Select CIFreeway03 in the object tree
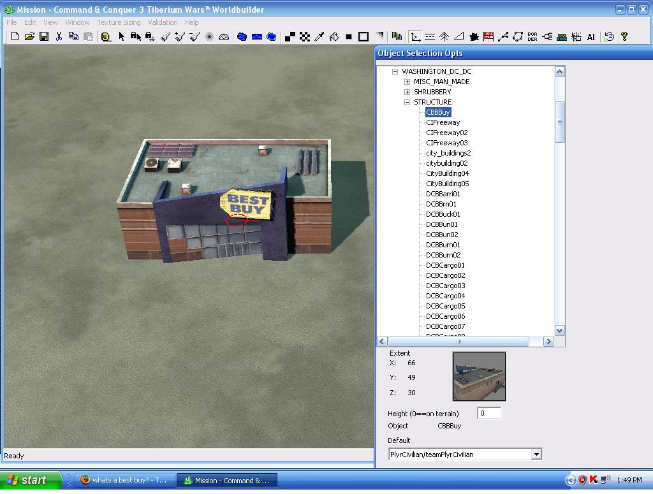The height and width of the screenshot is (494, 653). tap(447, 143)
